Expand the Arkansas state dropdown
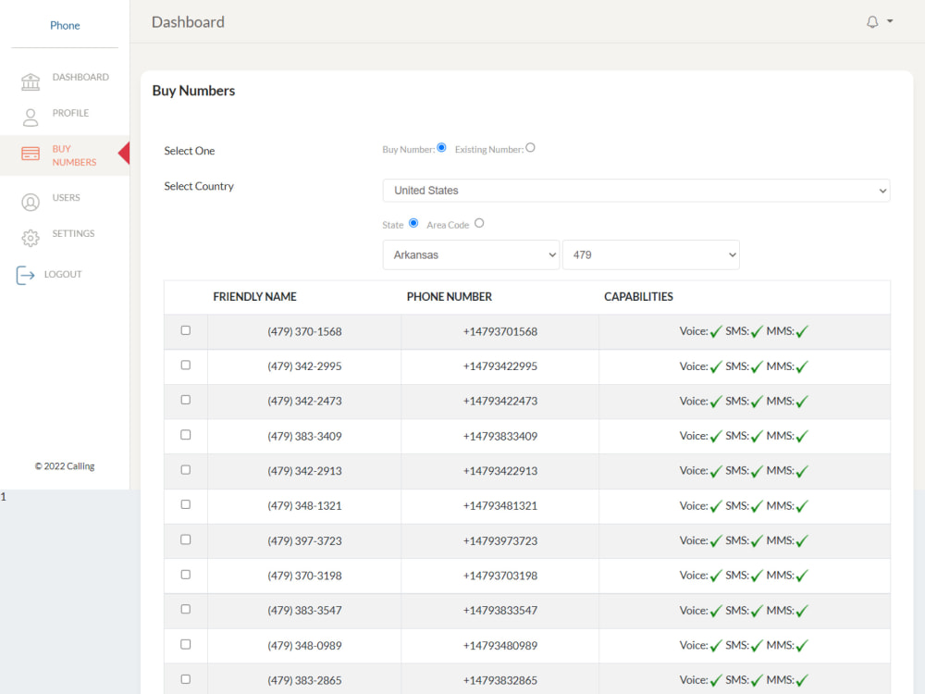This screenshot has height=694, width=925. pyautogui.click(x=471, y=254)
